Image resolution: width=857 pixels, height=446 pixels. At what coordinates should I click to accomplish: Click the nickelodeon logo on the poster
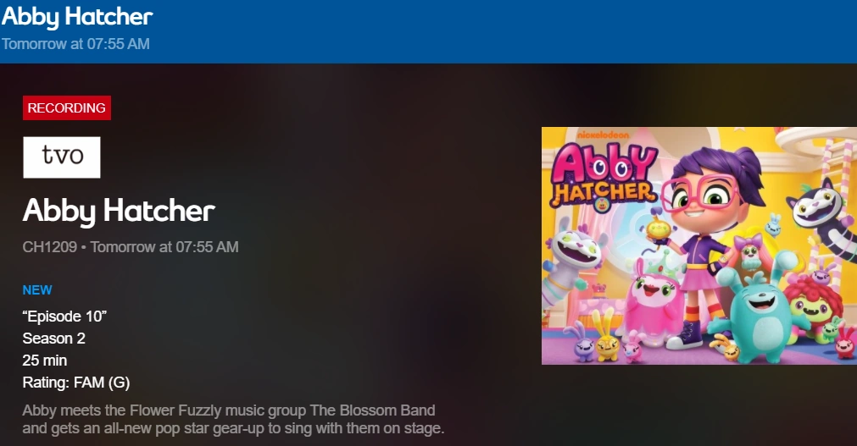click(x=603, y=135)
